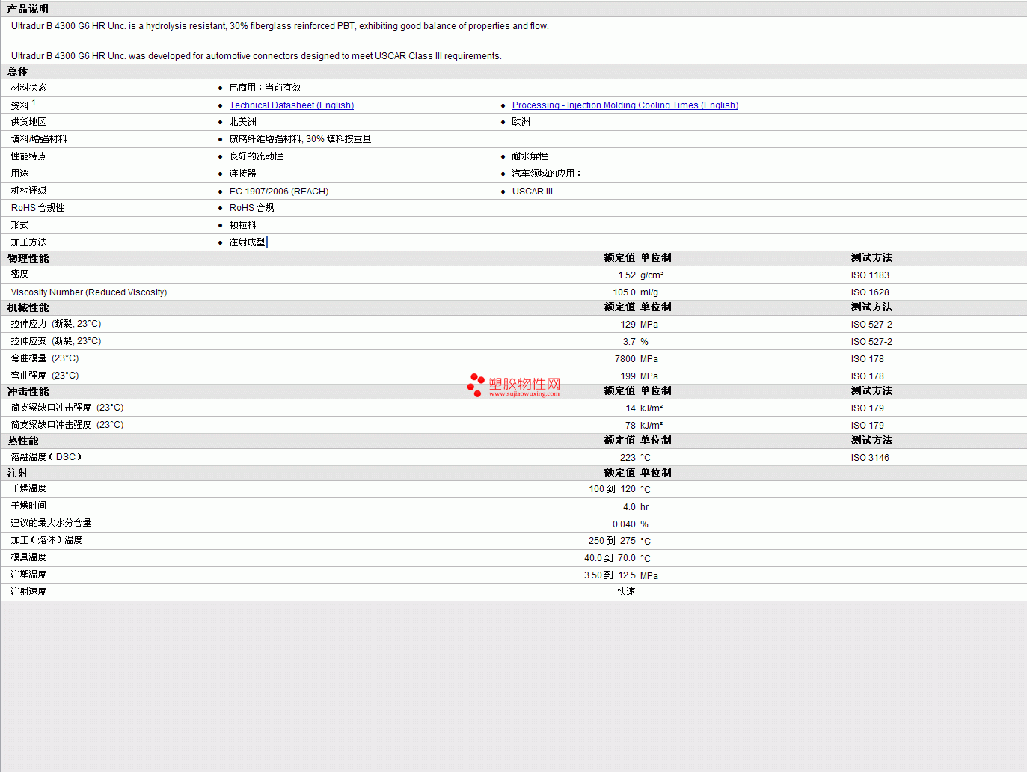
Task: Select the 填料/增强材料 row label
Action: (39, 139)
